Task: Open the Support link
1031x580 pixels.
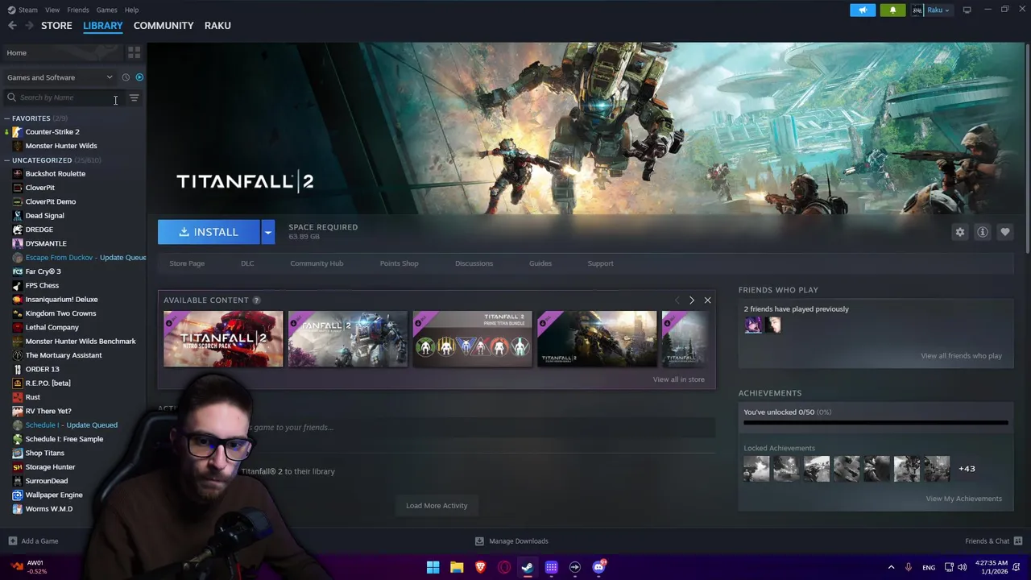Action: [600, 263]
